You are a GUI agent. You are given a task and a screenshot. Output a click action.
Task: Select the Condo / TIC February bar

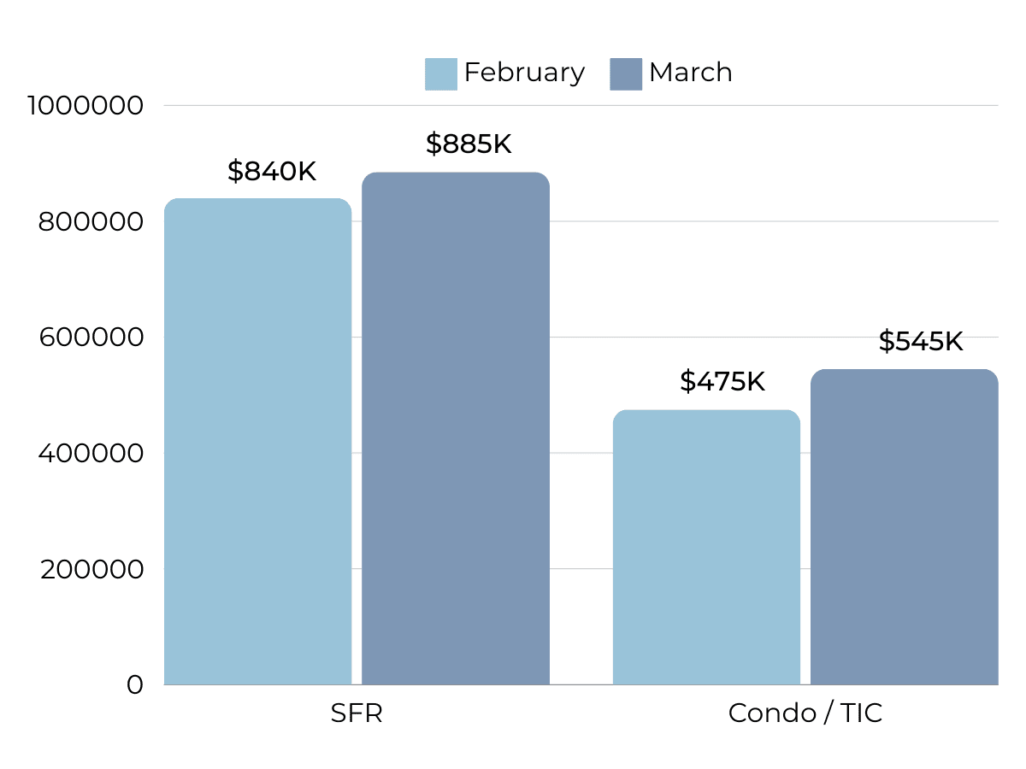(706, 547)
